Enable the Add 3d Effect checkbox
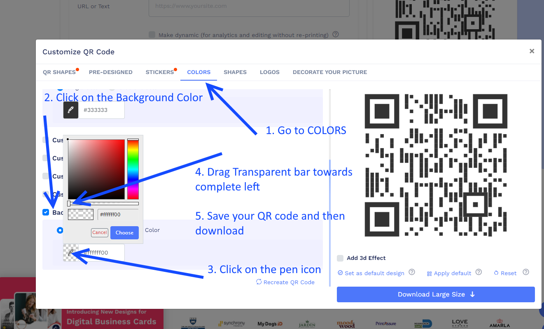 340,258
